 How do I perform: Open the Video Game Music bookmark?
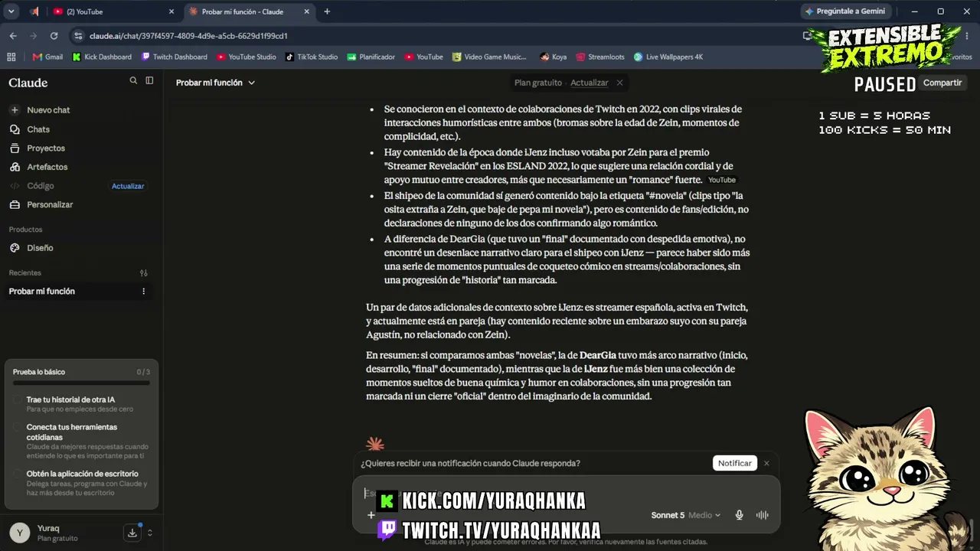489,57
